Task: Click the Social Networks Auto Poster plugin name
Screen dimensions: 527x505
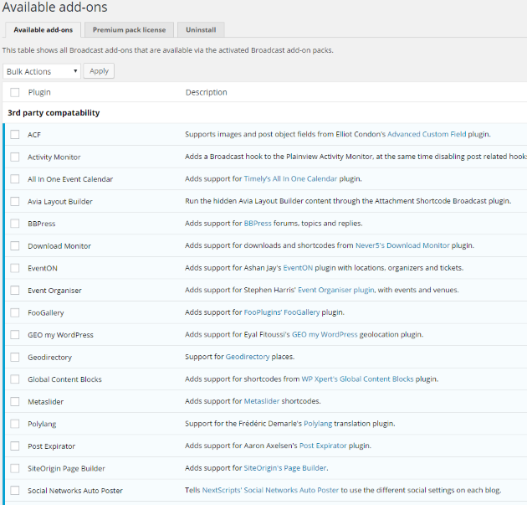Action: click(x=75, y=491)
